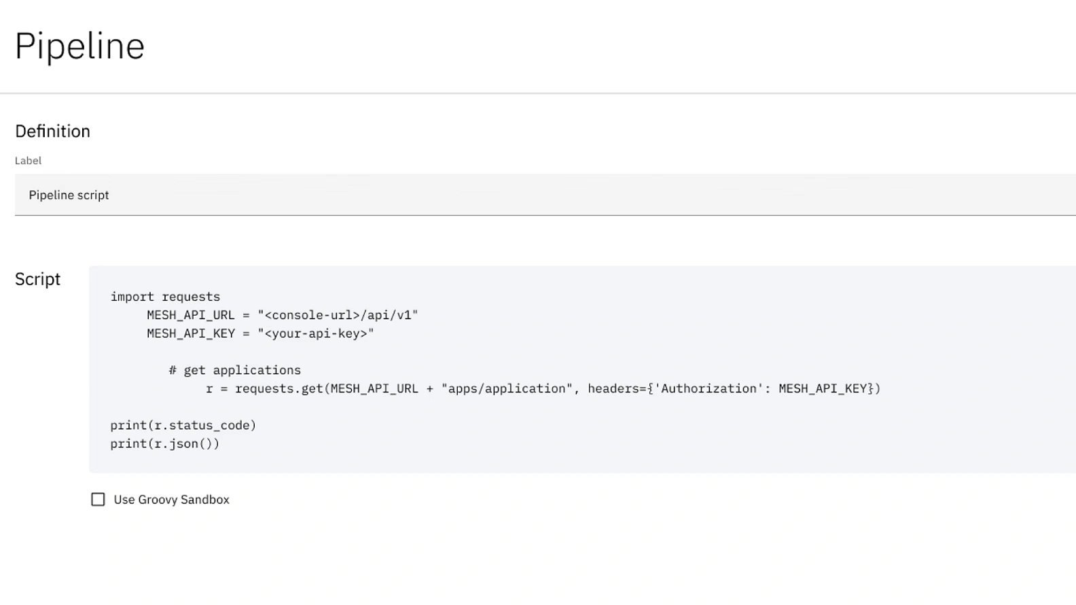Click the Pipeline page heading
This screenshot has width=1076, height=605.
click(x=79, y=46)
